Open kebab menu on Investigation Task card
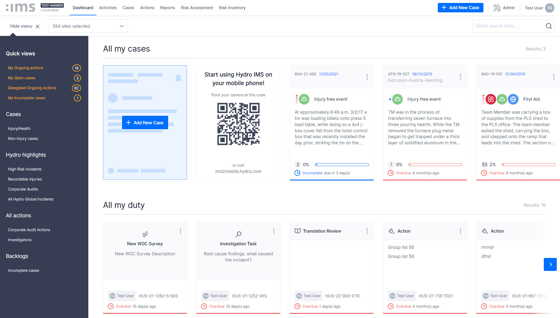 pos(274,231)
